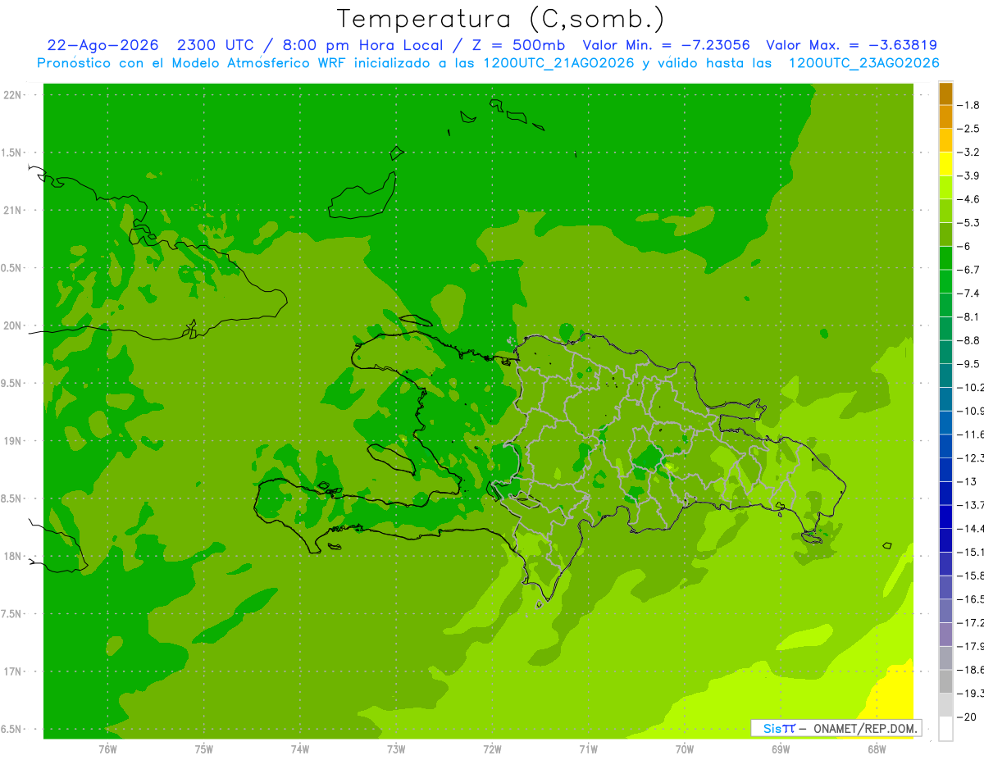This screenshot has height=760, width=984.
Task: Click the -6.7 colorbar label
Action: (969, 270)
